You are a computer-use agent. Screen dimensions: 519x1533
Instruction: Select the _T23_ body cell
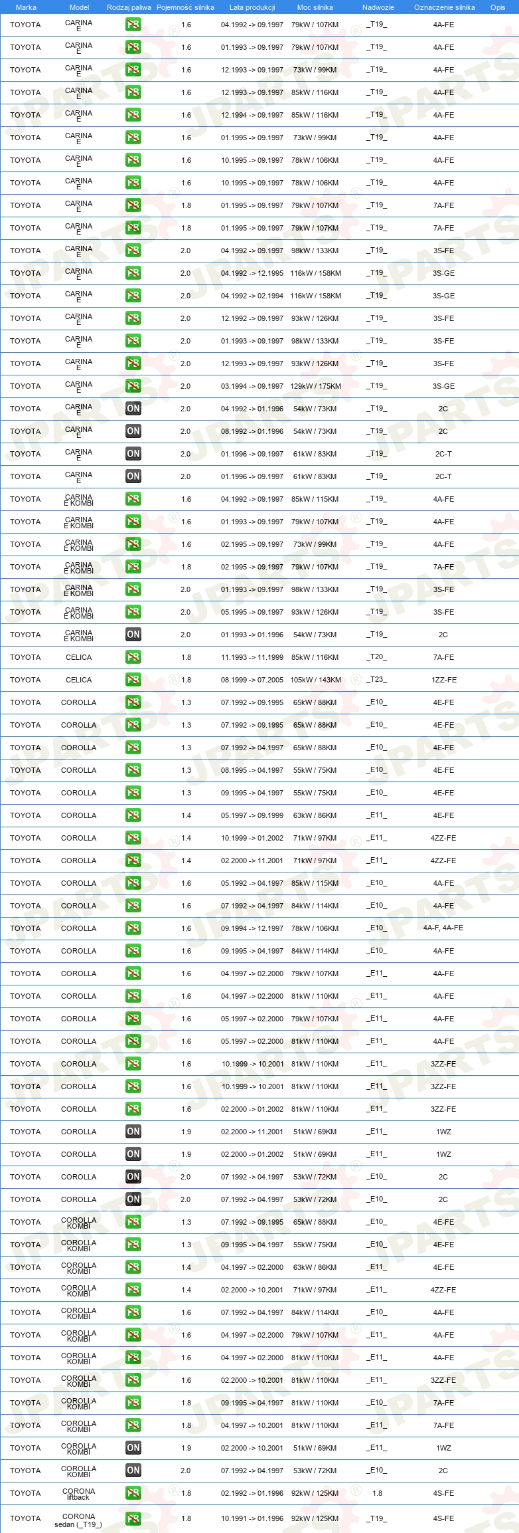[x=376, y=680]
